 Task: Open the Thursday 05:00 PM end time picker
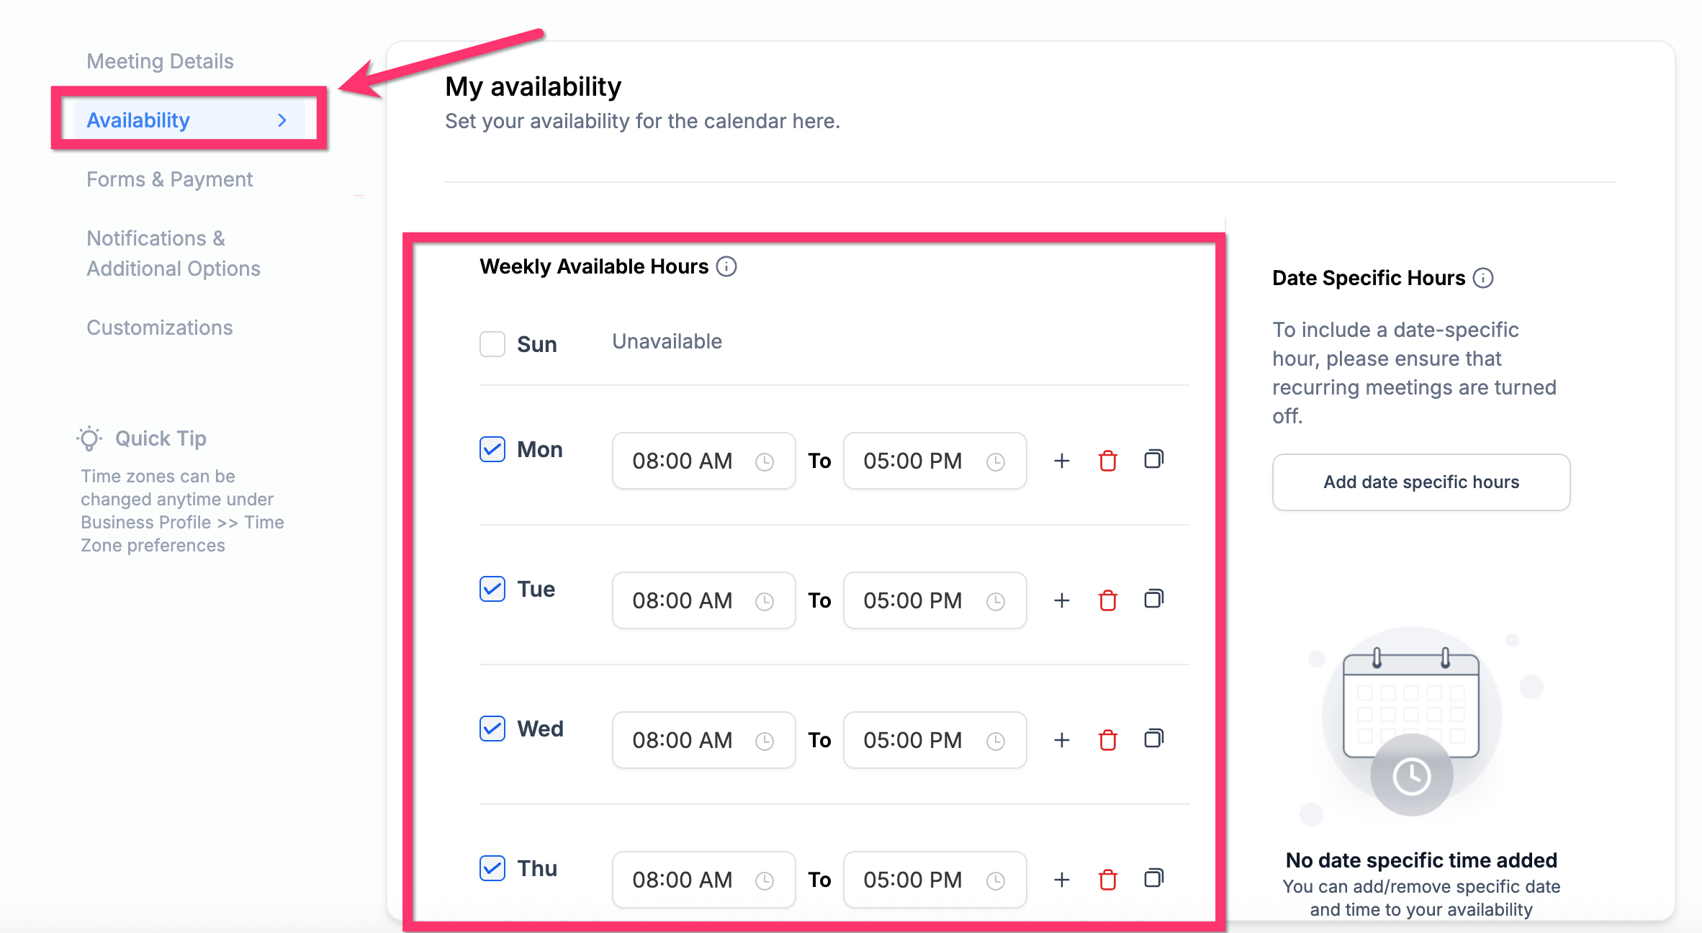[x=934, y=880]
